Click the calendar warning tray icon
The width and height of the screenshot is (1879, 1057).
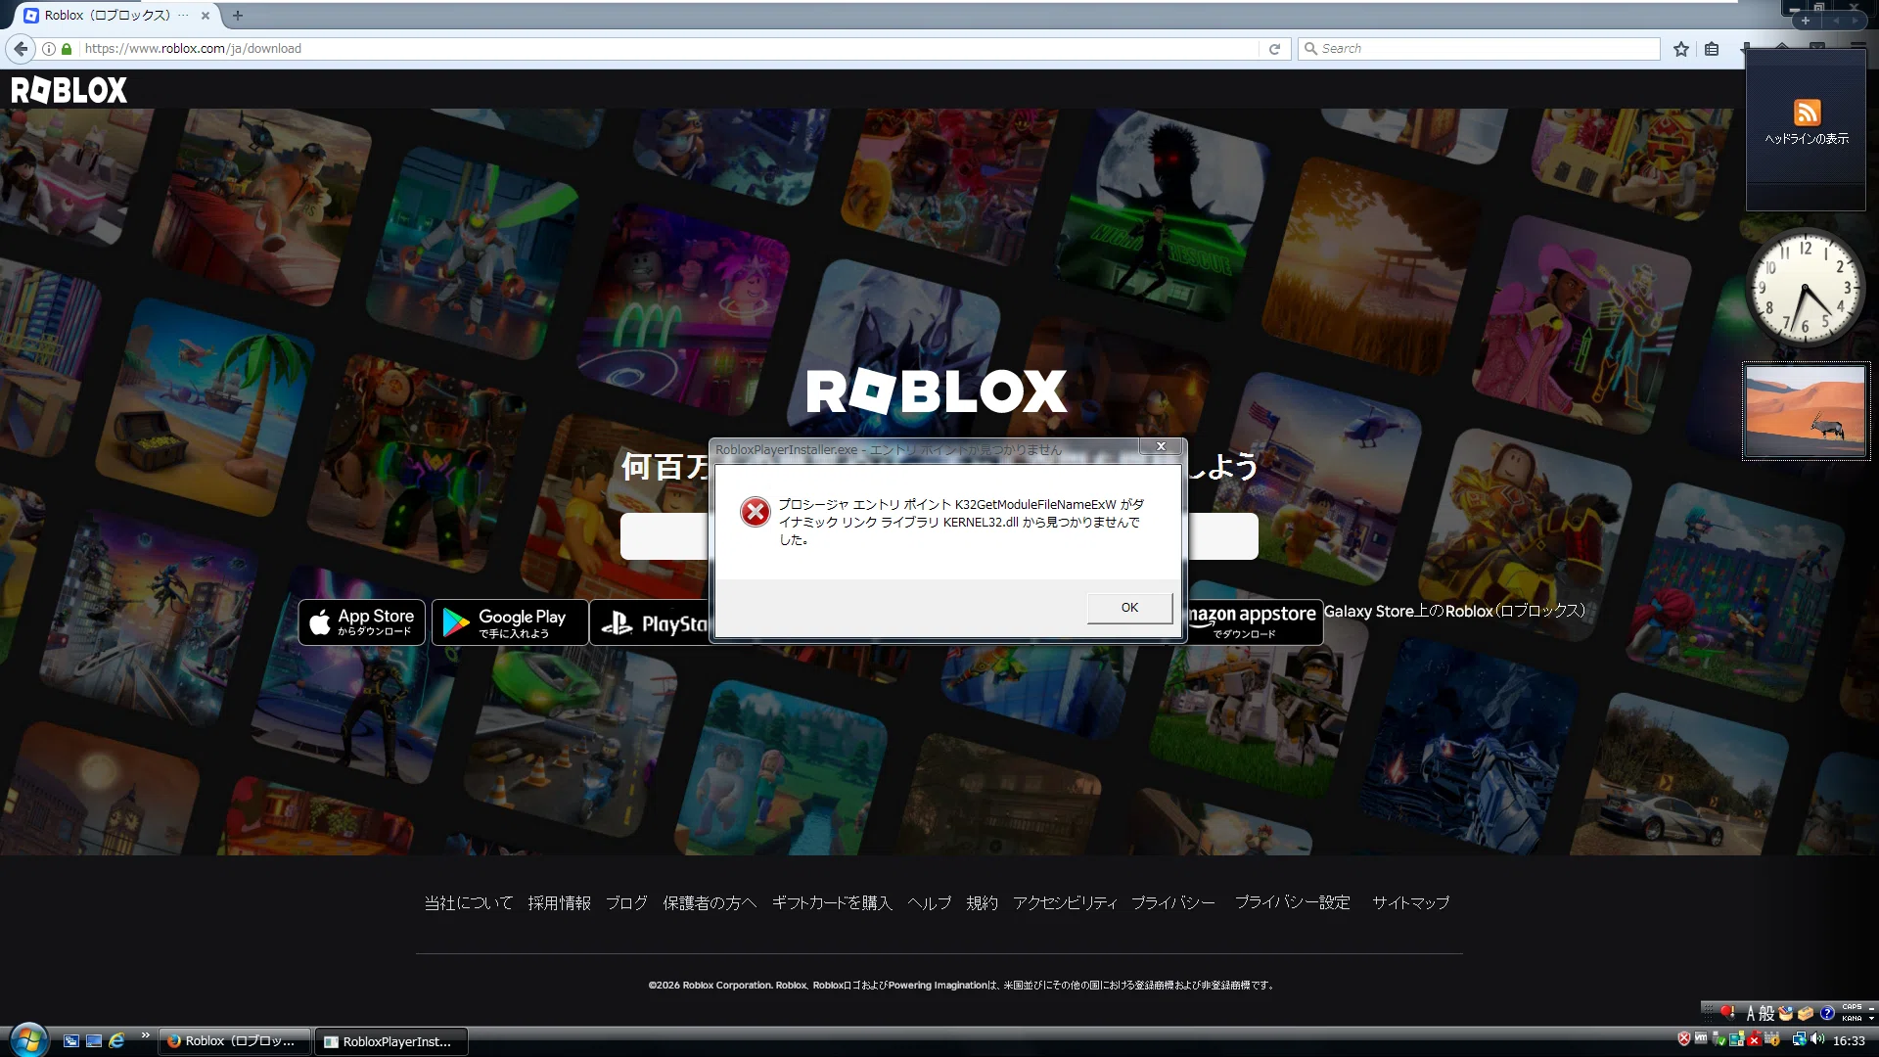tap(1772, 1038)
